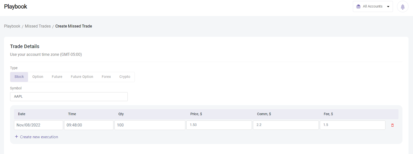Open the All Accounts dropdown
Viewport: 413px width, 154px height.
372,6
